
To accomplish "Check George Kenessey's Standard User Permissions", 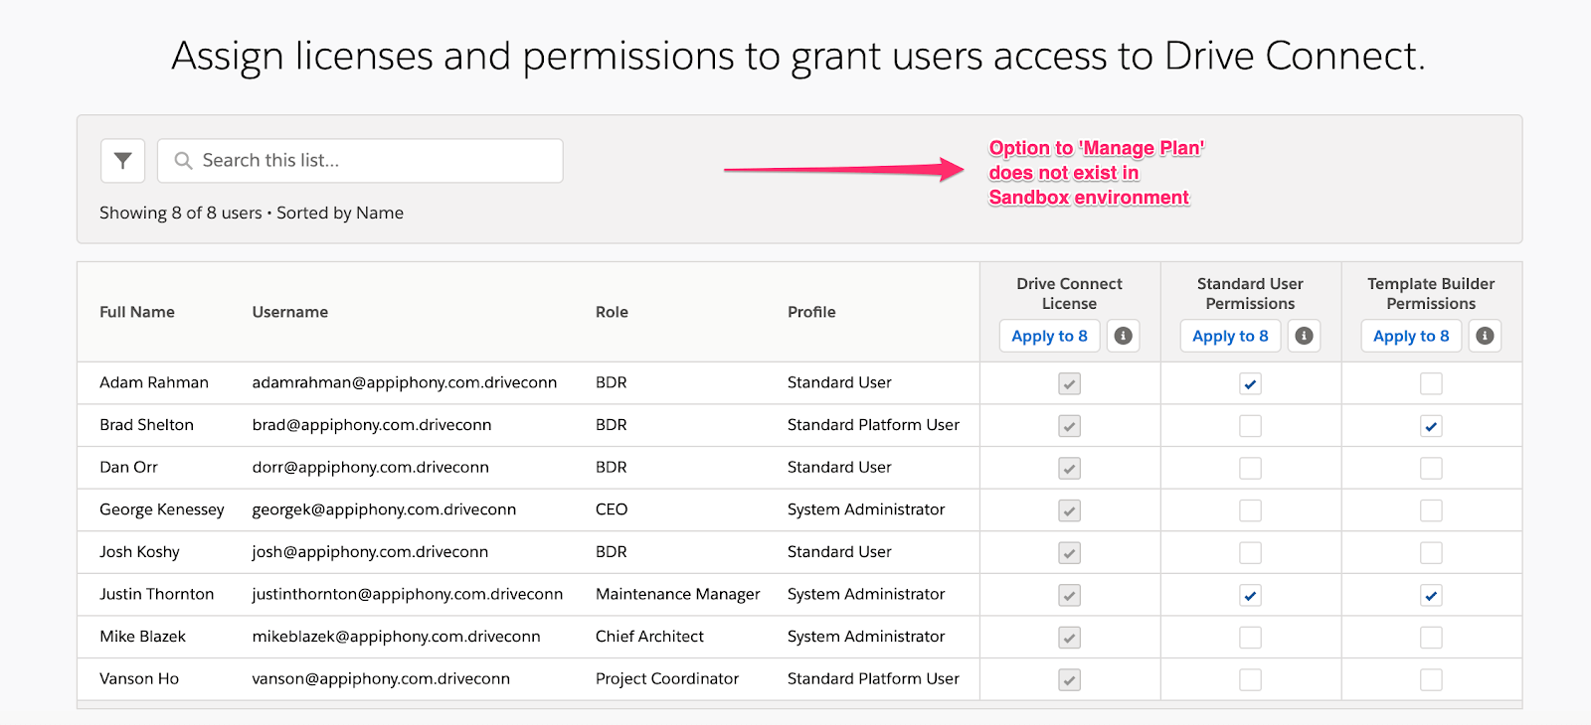I will coord(1251,510).
